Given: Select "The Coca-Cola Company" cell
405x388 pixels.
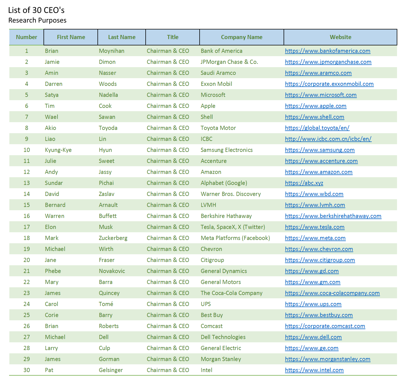Looking at the screenshot, I should (x=232, y=293).
